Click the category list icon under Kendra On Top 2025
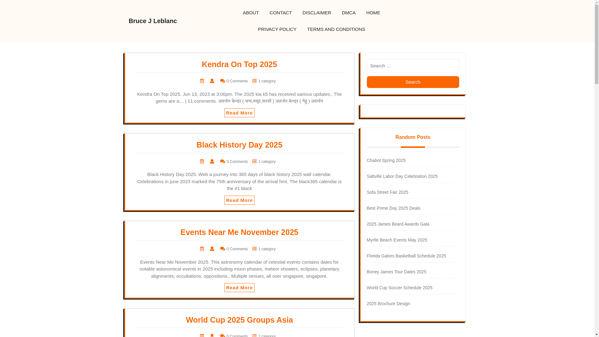The height and width of the screenshot is (337, 599). pos(255,81)
